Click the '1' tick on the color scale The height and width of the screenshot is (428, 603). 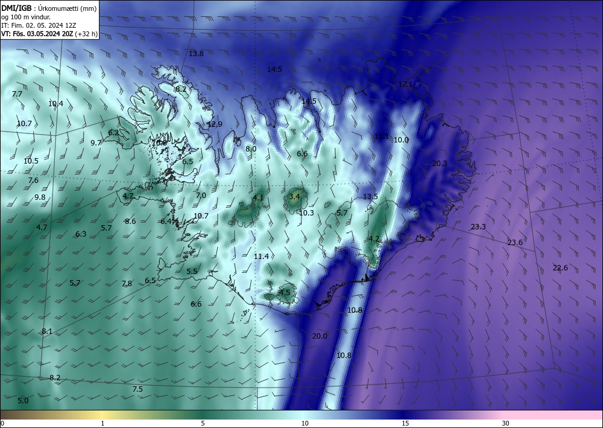click(x=103, y=424)
